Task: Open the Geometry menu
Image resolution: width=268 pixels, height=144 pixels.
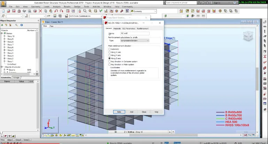Action: (x=36, y=7)
